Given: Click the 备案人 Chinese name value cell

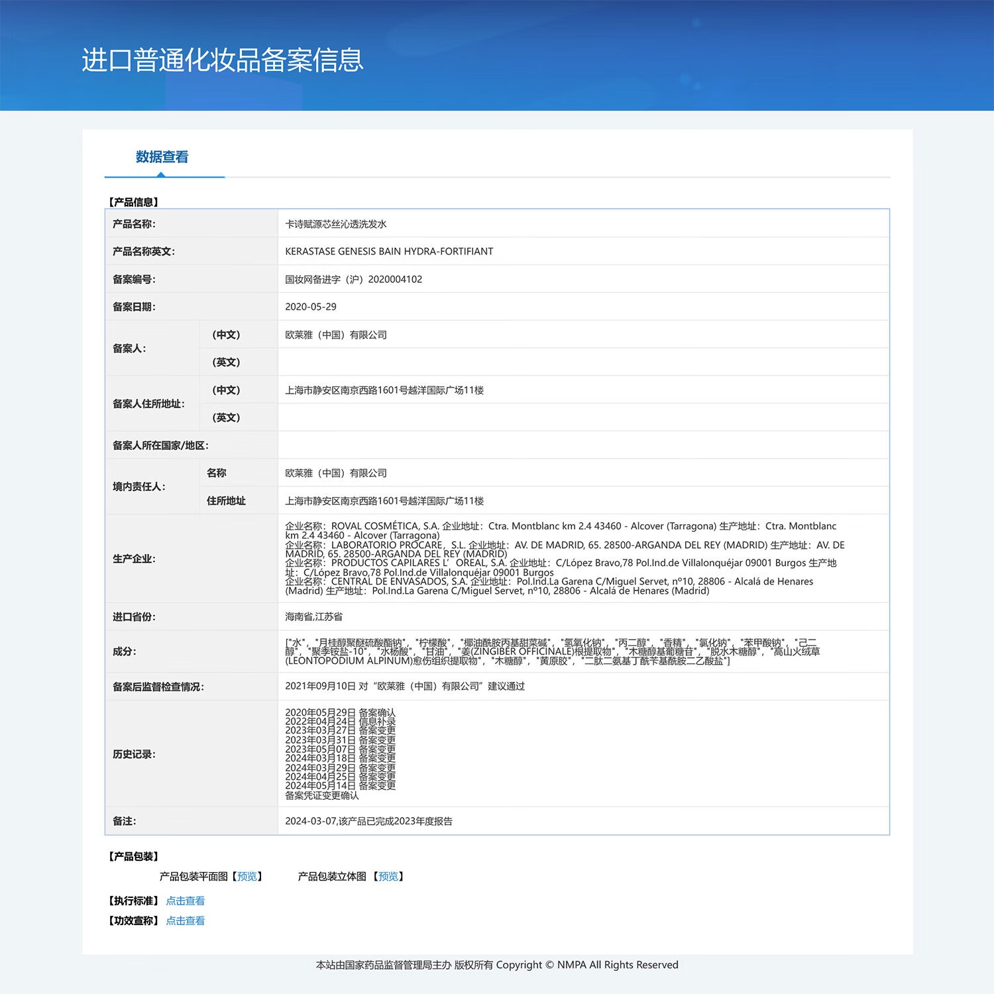Looking at the screenshot, I should (336, 335).
